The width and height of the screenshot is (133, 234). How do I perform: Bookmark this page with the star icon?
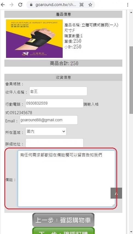point(90,5)
